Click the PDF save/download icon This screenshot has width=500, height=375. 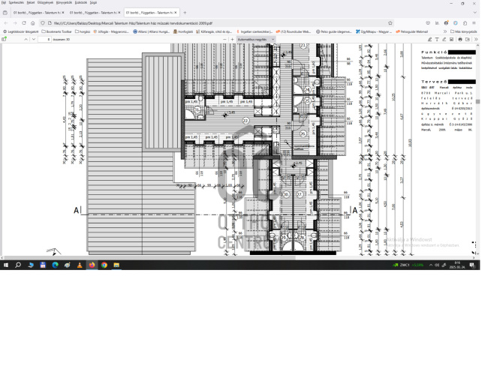point(468,39)
